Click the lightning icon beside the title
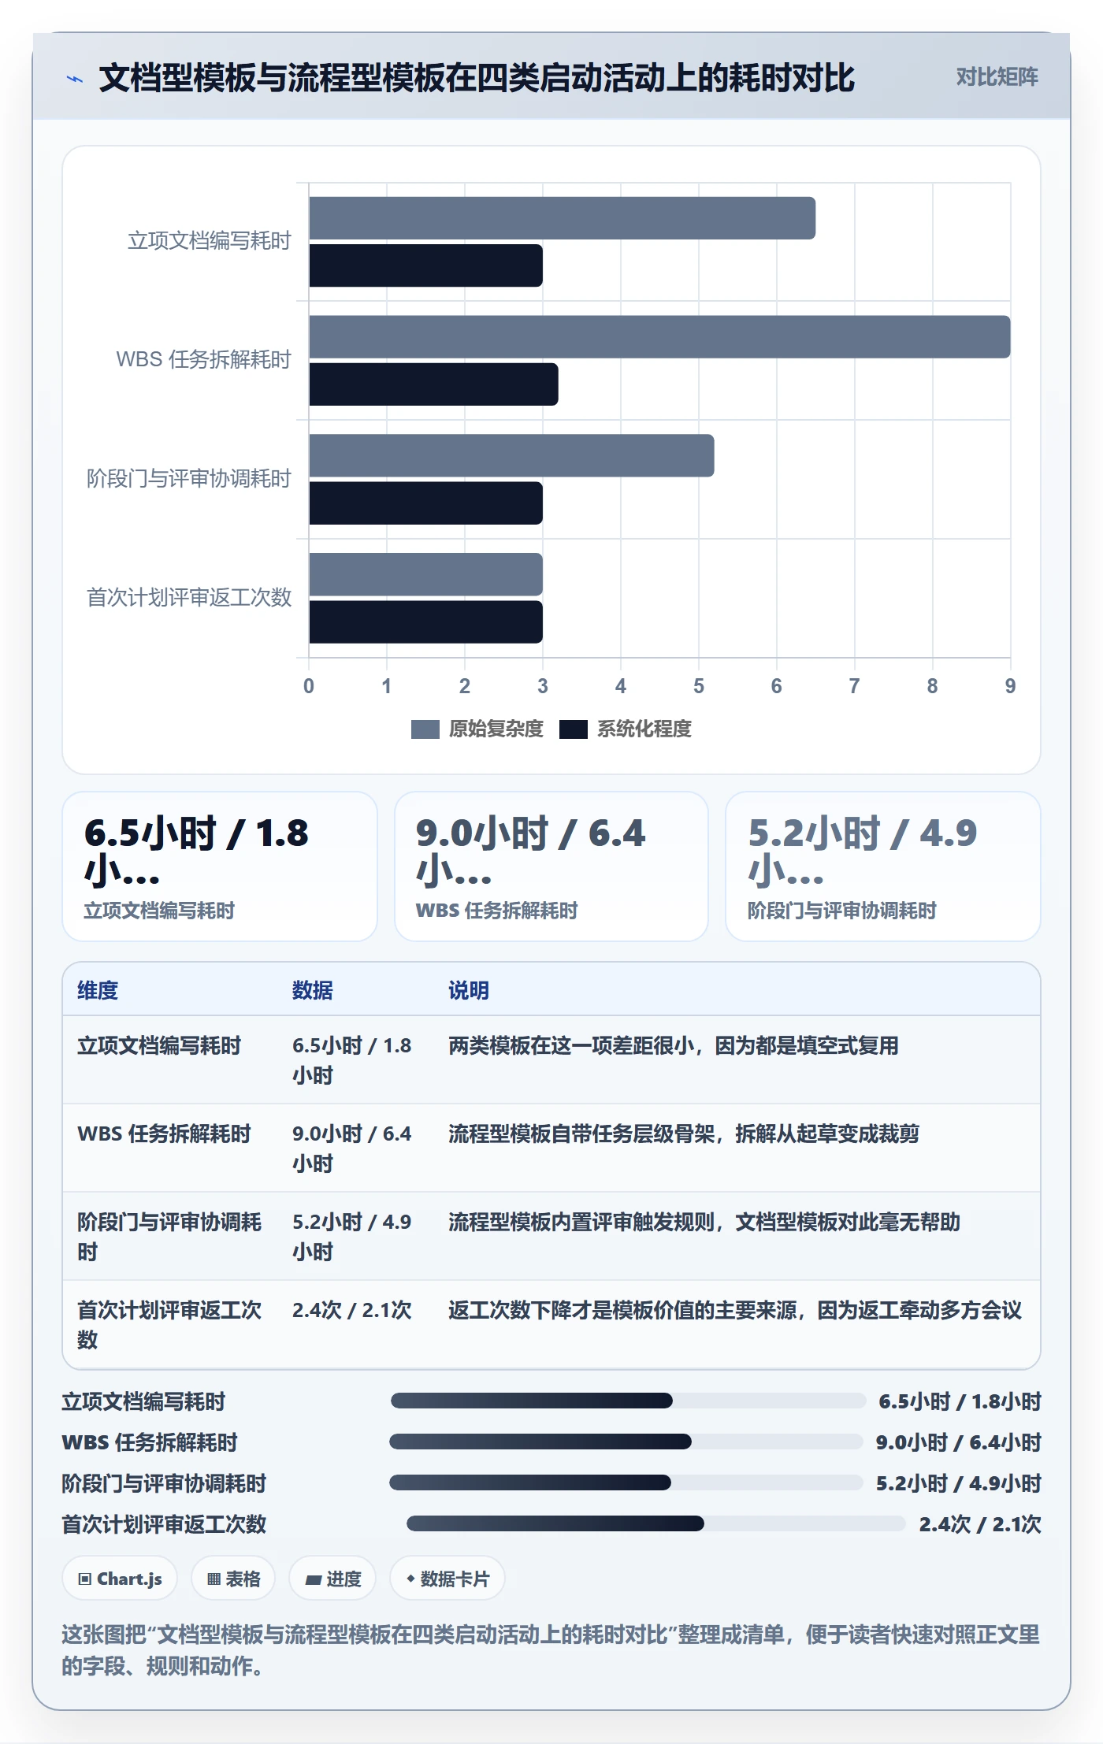The height and width of the screenshot is (1744, 1103). [74, 79]
